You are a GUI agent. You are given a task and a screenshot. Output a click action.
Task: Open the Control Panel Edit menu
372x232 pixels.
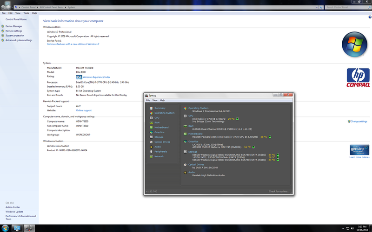10,13
